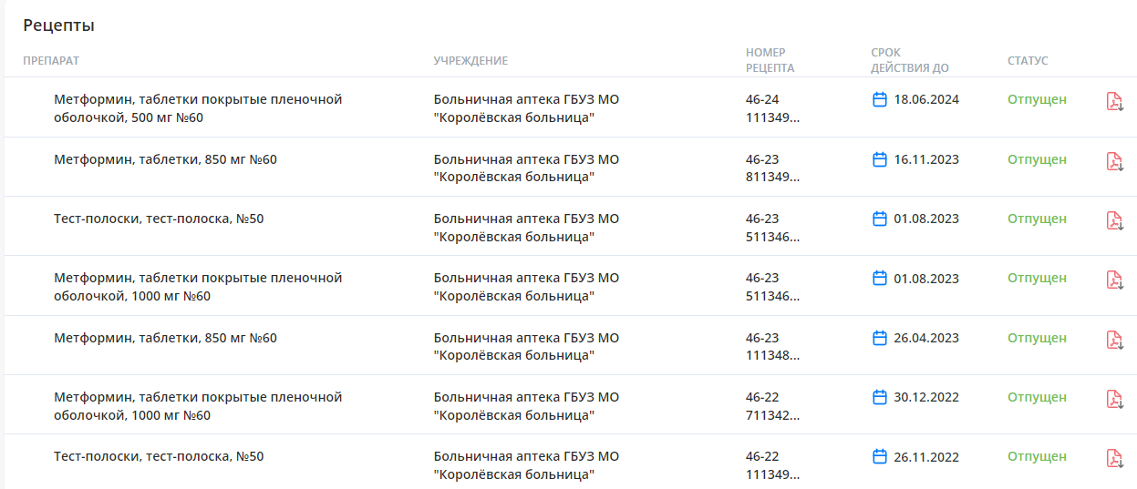Click calendar icon beside 26.04.2023
This screenshot has height=489, width=1137.
[x=880, y=338]
